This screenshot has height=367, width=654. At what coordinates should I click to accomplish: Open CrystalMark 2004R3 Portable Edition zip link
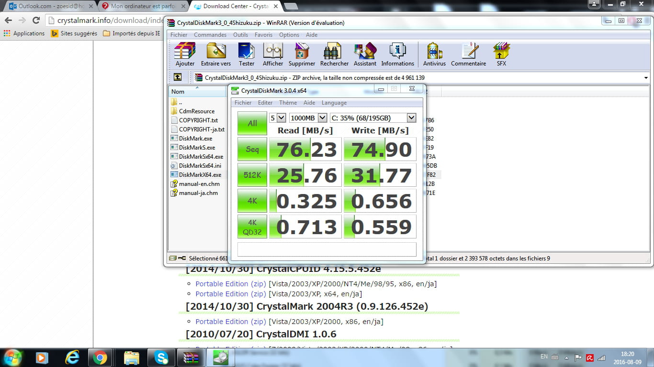(x=230, y=322)
